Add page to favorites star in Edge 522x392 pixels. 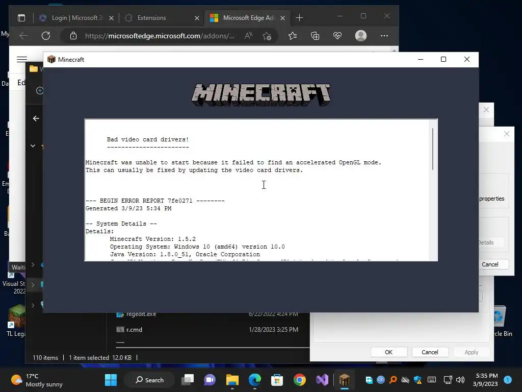267,36
